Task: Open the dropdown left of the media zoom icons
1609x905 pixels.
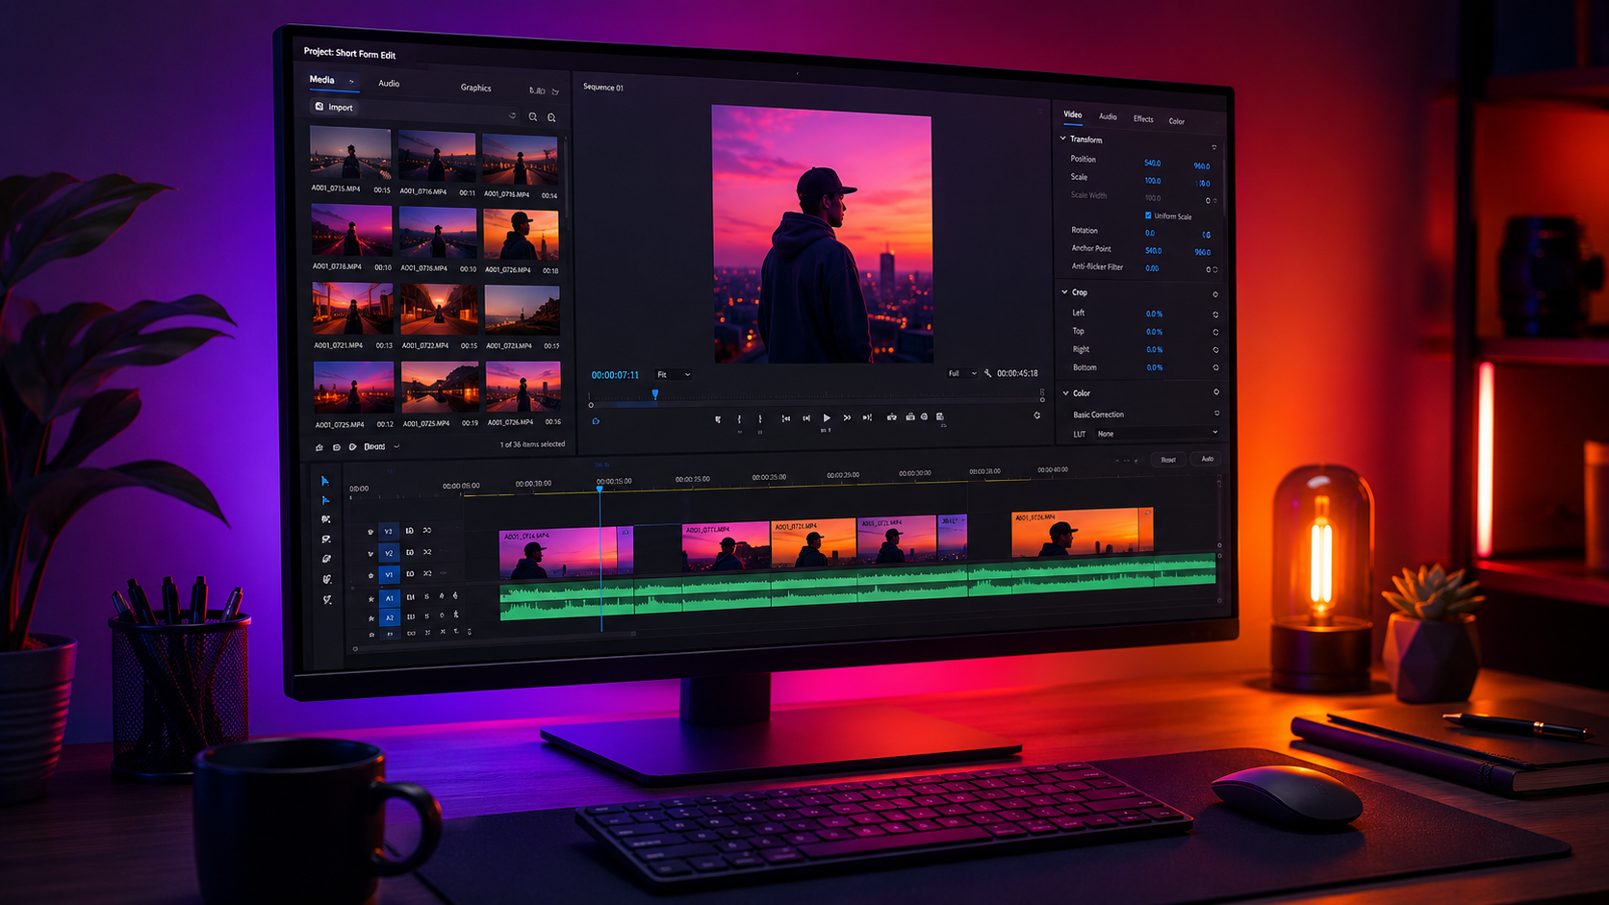Action: (512, 115)
